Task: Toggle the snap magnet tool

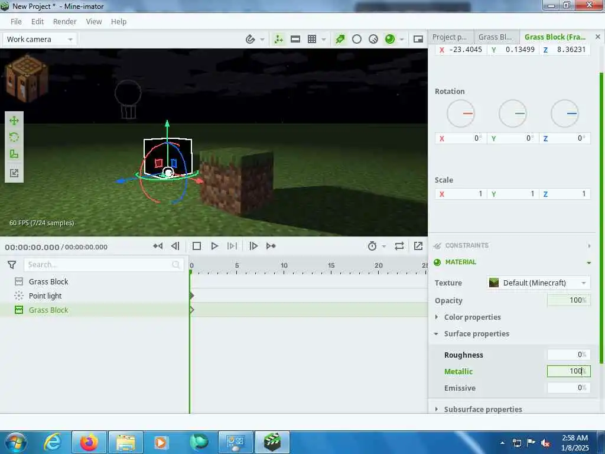Action: click(x=251, y=39)
